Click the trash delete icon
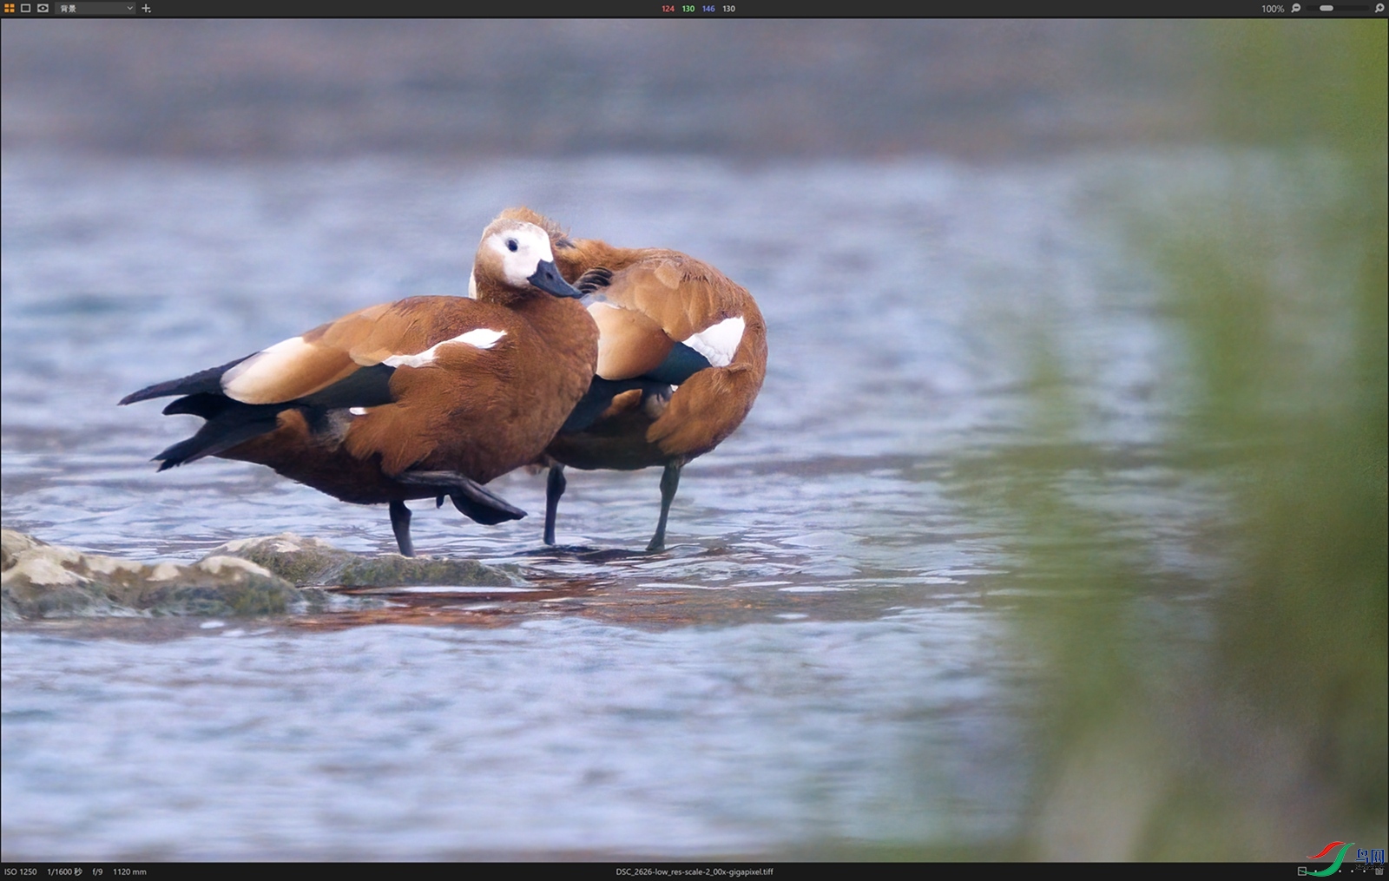Viewport: 1389px width, 881px height. pyautogui.click(x=1379, y=871)
